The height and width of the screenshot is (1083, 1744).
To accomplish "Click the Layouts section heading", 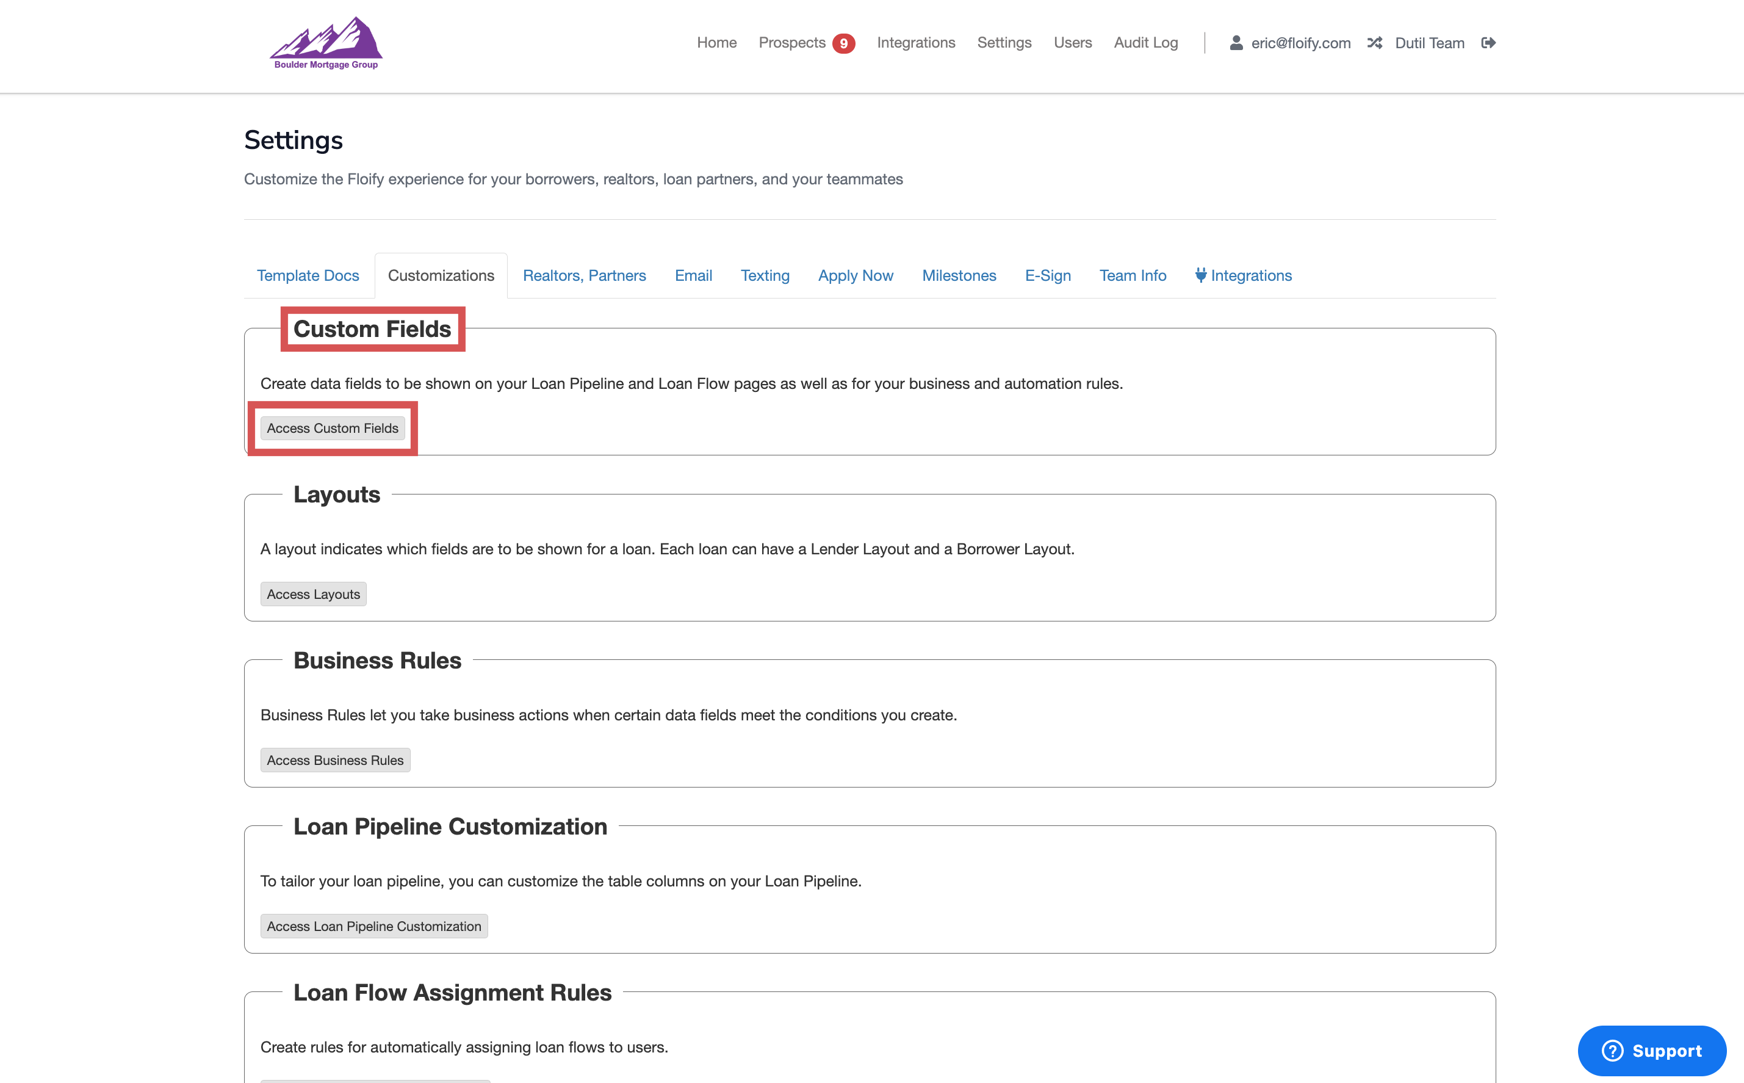I will point(336,494).
